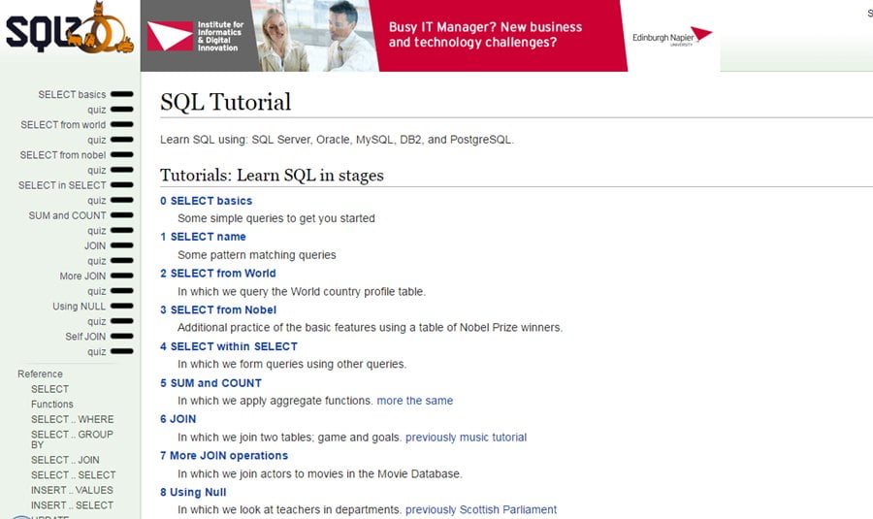Image resolution: width=873 pixels, height=519 pixels.
Task: Open the Functions reference page
Action: [x=51, y=405]
